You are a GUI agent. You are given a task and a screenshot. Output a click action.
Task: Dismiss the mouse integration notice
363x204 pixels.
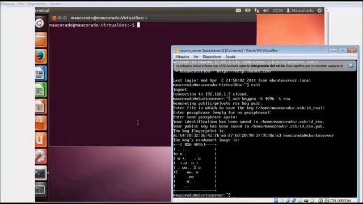[x=351, y=66]
